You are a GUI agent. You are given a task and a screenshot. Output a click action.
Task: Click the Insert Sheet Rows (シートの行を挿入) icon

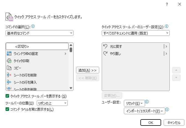9,82
